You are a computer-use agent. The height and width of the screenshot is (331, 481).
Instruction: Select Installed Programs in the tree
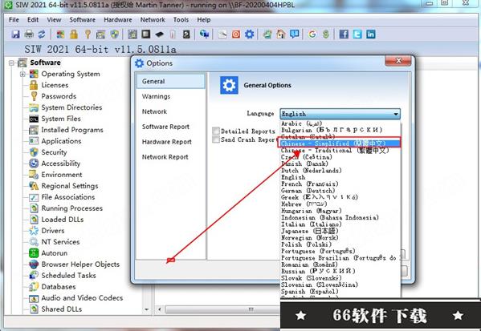(x=72, y=130)
